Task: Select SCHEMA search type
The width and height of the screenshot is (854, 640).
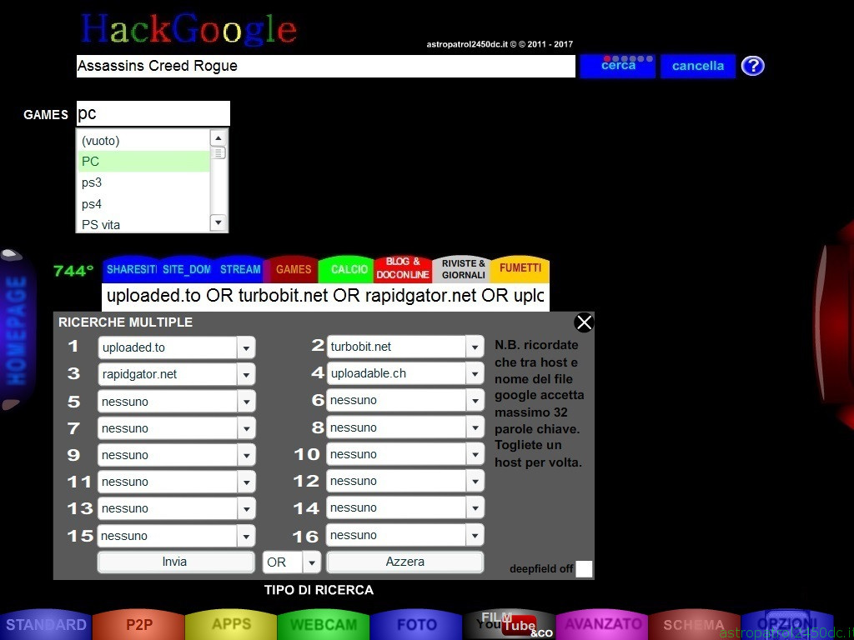Action: [x=694, y=625]
